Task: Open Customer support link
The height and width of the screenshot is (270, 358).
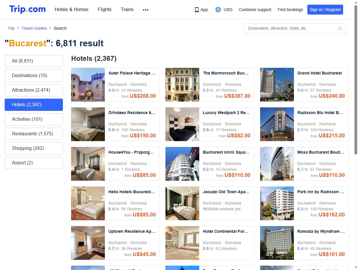Action: pos(255,10)
